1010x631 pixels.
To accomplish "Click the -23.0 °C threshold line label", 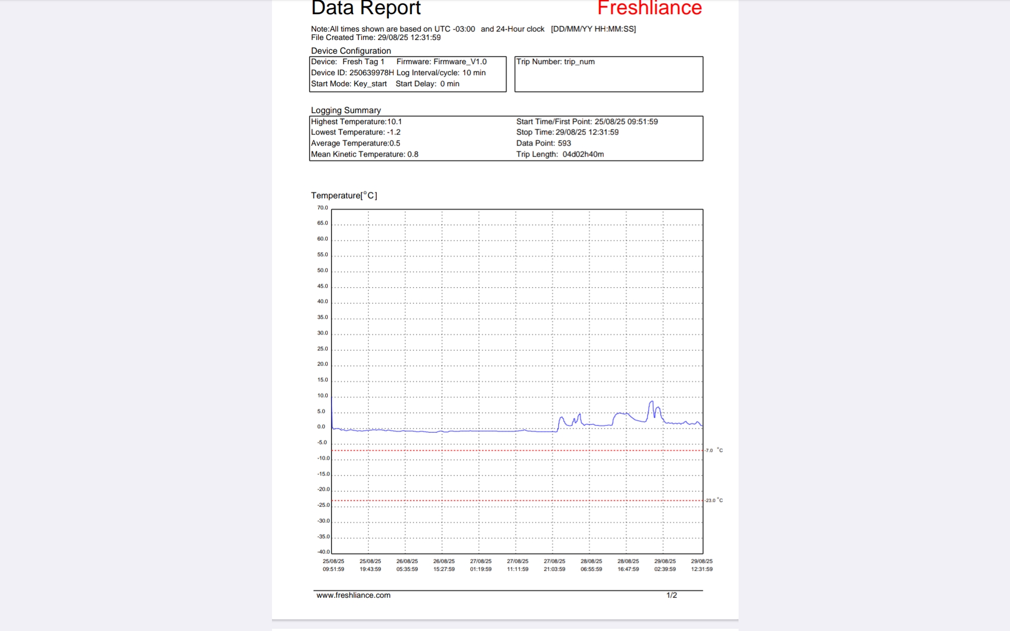I will 713,500.
